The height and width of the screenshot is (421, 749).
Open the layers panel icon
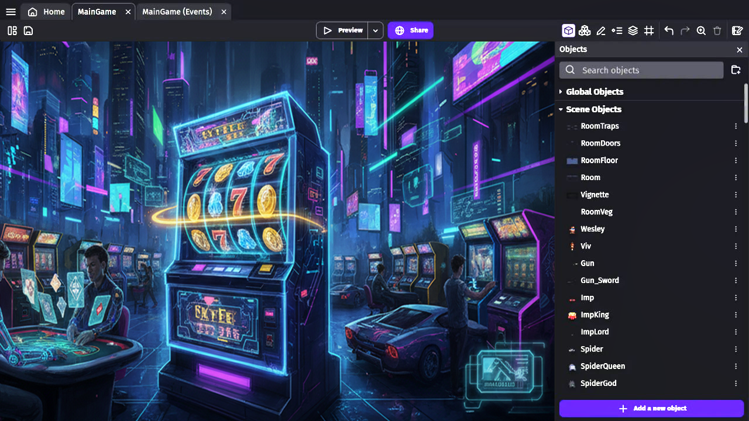(633, 30)
